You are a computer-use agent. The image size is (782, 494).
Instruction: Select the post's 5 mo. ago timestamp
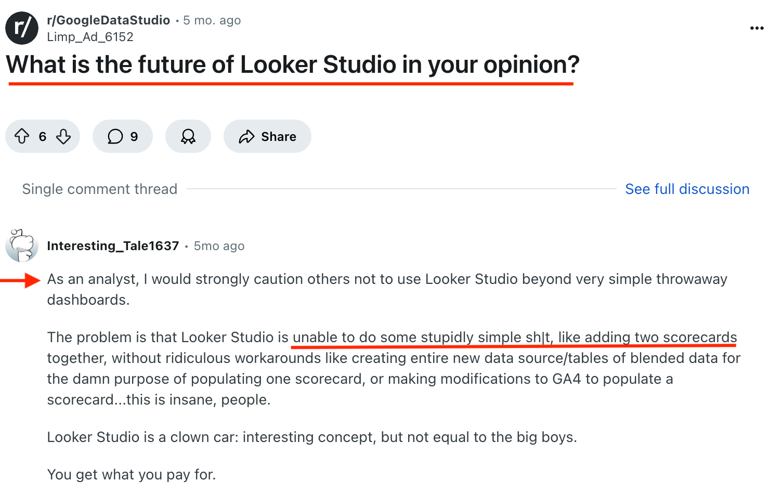212,20
